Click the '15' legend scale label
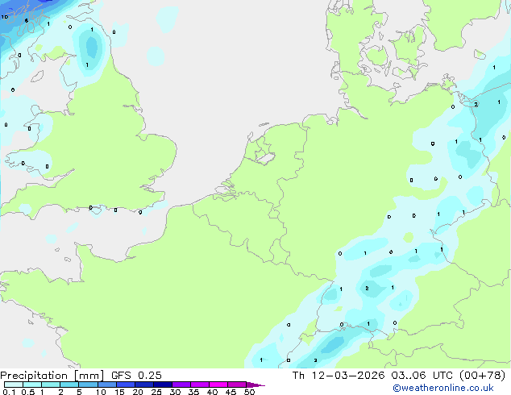Viewport: 511px width, 395px height. pos(119,392)
